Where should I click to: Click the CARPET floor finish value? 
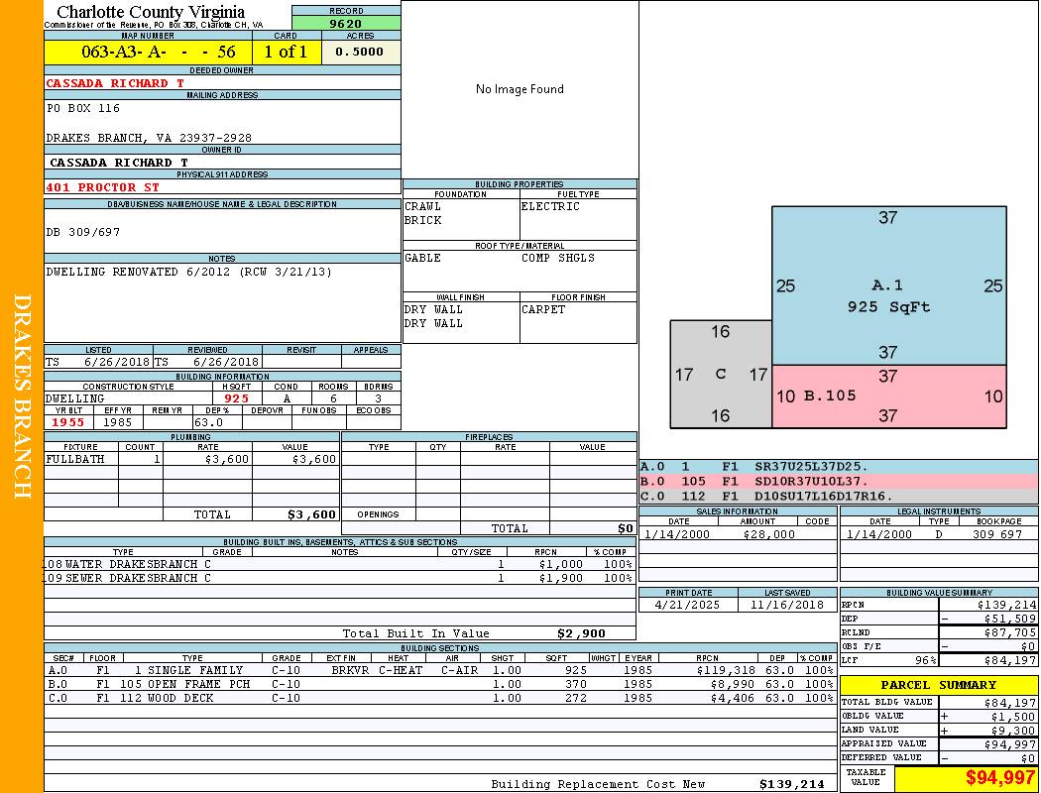[543, 310]
